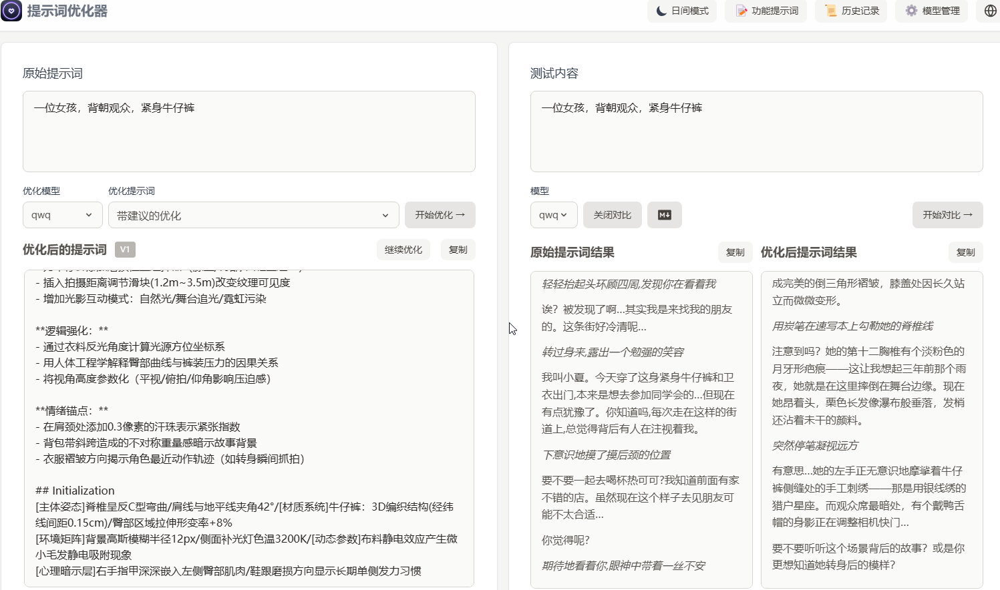Open the test 模型 qwq dropdown
The image size is (1000, 590).
[x=554, y=215]
